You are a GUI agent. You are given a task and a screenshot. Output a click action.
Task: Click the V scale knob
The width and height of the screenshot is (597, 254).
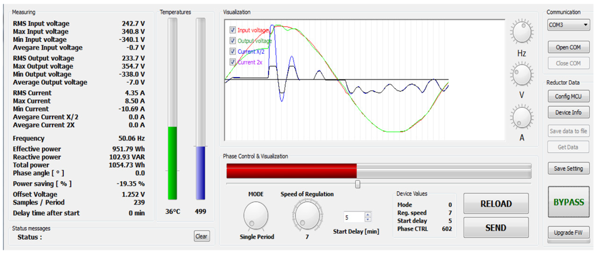click(x=521, y=76)
